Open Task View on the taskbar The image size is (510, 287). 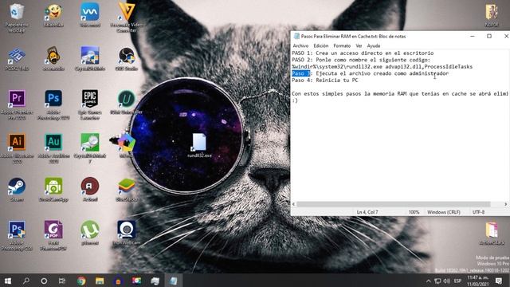tap(62, 281)
